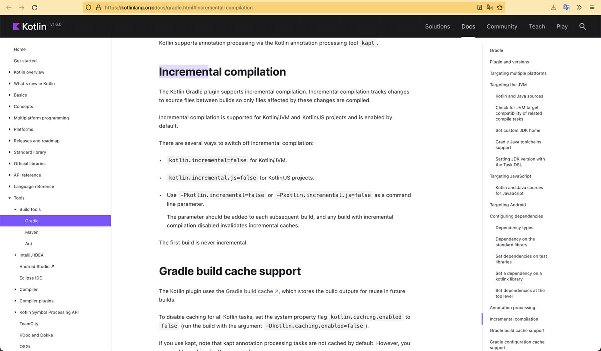Viewport: 601px width, 351px height.
Task: Click the Incremental compilation heading
Action: pos(222,72)
